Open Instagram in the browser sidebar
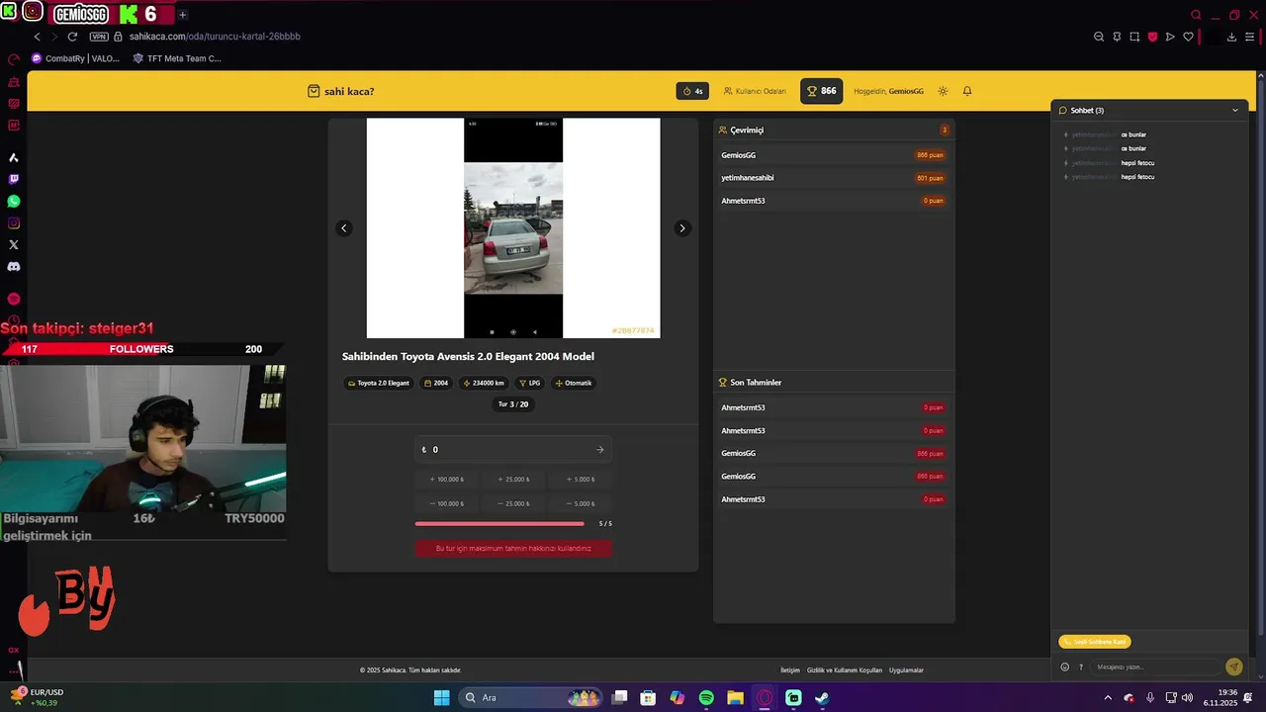 [14, 222]
